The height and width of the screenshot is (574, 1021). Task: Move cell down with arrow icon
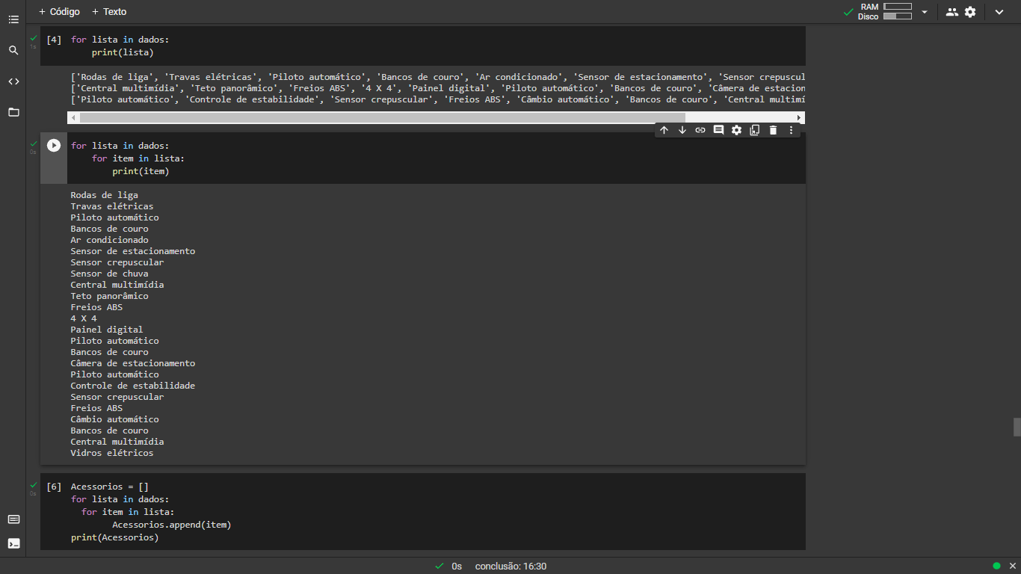click(682, 130)
